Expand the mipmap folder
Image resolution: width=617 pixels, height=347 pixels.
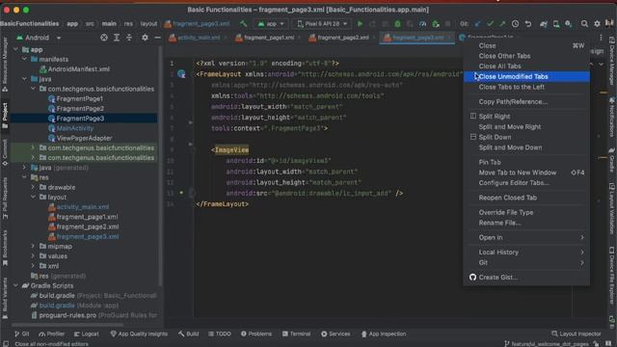coord(33,247)
